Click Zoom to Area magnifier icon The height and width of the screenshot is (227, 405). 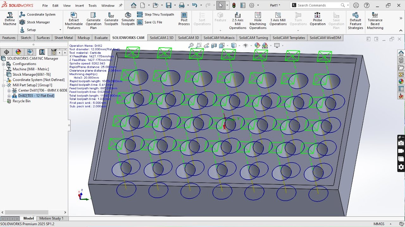[198, 46]
